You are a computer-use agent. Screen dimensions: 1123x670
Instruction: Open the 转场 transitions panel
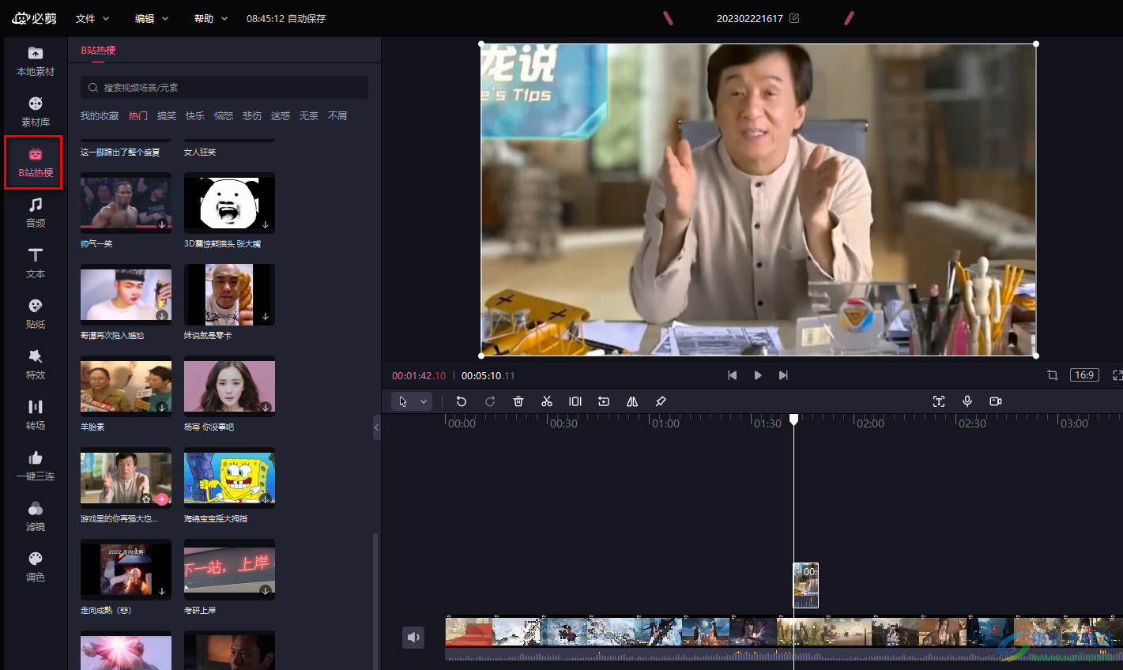coord(36,415)
